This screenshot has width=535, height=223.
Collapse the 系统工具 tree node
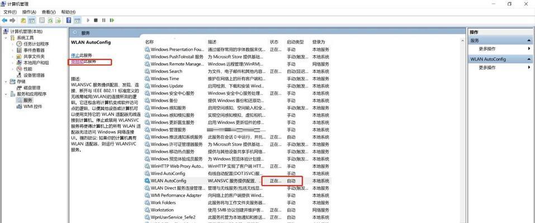tap(6, 38)
